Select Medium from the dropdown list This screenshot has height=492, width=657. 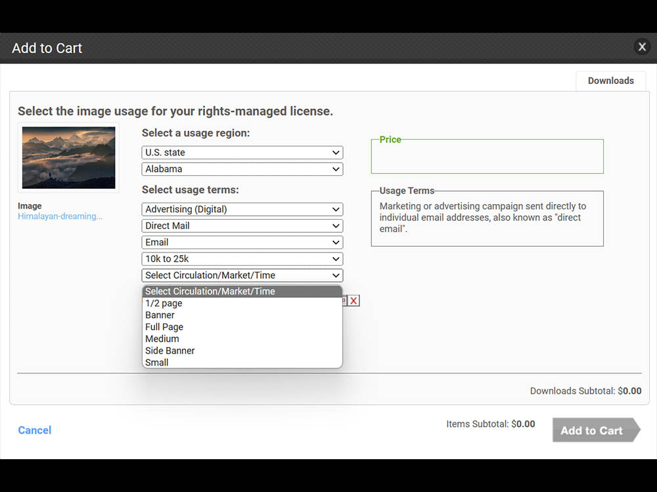pyautogui.click(x=162, y=339)
